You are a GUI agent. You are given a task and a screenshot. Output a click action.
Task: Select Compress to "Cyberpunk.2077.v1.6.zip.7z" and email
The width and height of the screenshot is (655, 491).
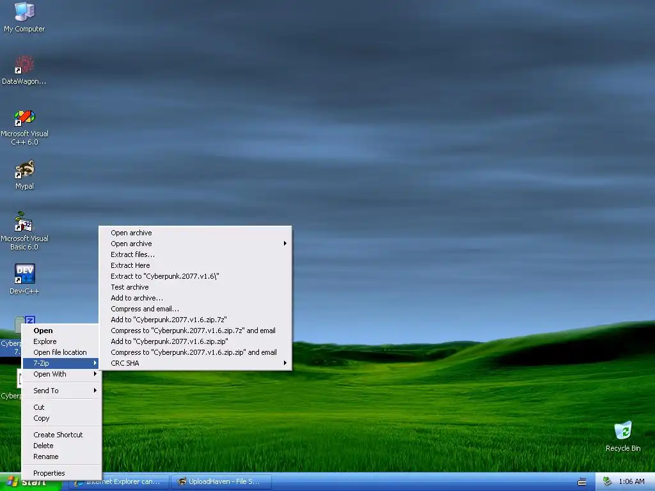(x=195, y=331)
